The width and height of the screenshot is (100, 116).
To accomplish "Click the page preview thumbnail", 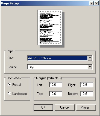I will coord(50,27).
